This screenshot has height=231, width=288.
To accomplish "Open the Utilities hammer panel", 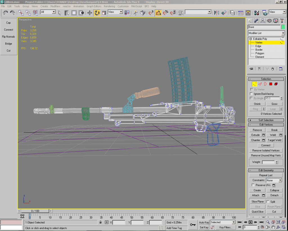I will pyautogui.click(x=282, y=21).
